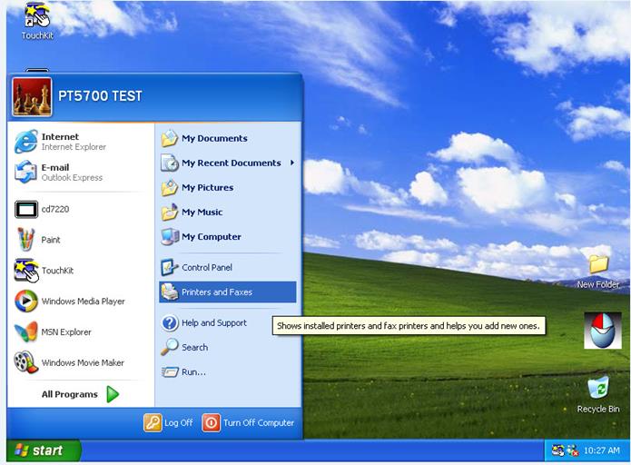
Task: Open the cd7220 program icon
Action: [x=26, y=210]
